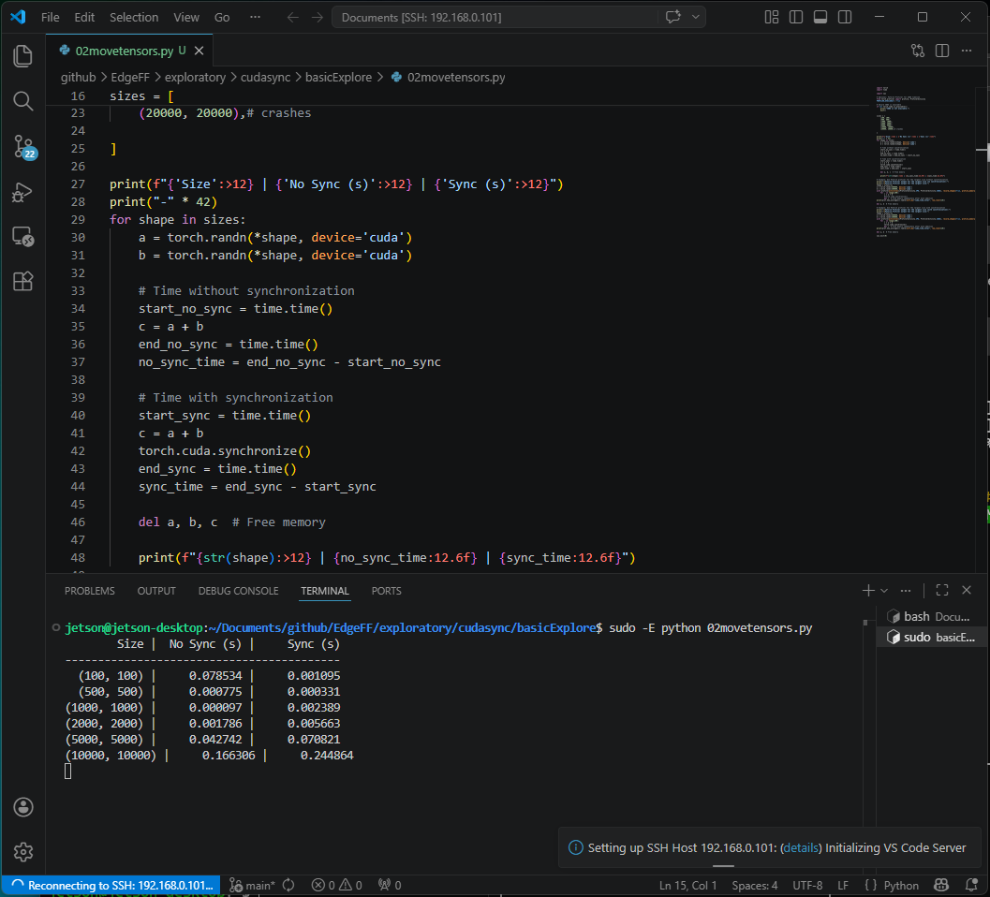Toggle the primary side bar layout button
The image size is (990, 897).
point(796,17)
